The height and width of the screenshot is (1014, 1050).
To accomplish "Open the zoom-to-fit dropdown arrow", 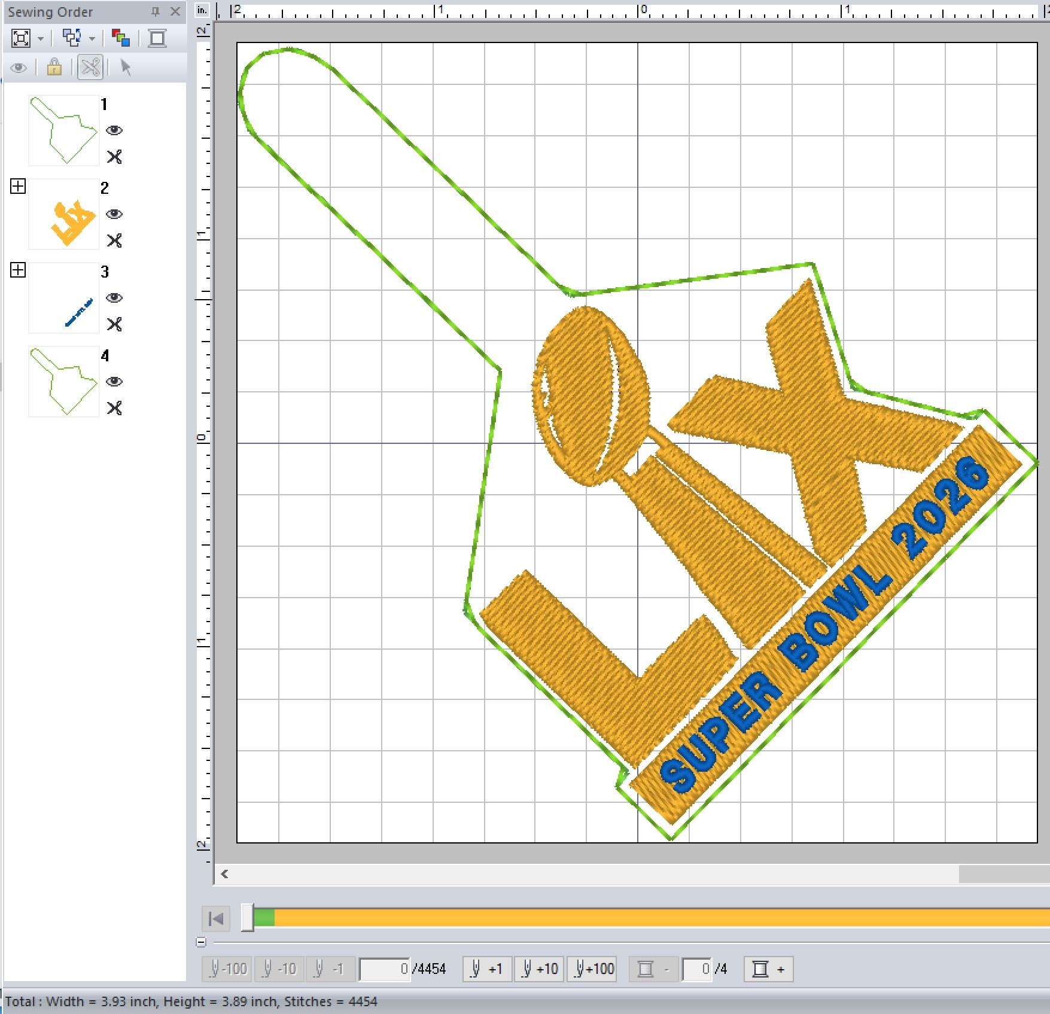I will [x=41, y=39].
